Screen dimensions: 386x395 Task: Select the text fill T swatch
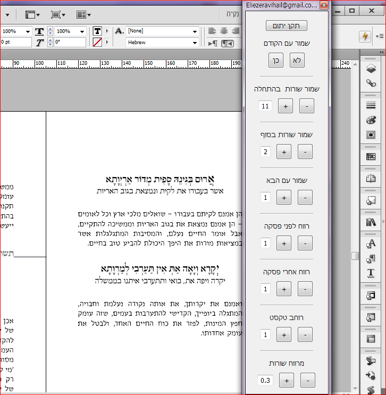97,31
